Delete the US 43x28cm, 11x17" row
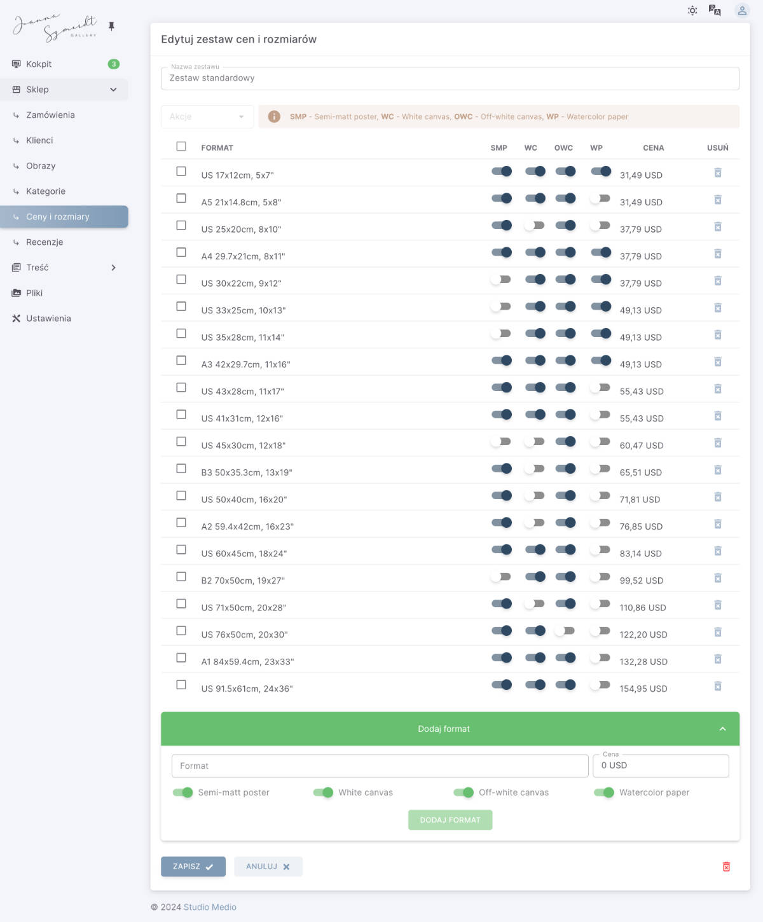 click(718, 389)
